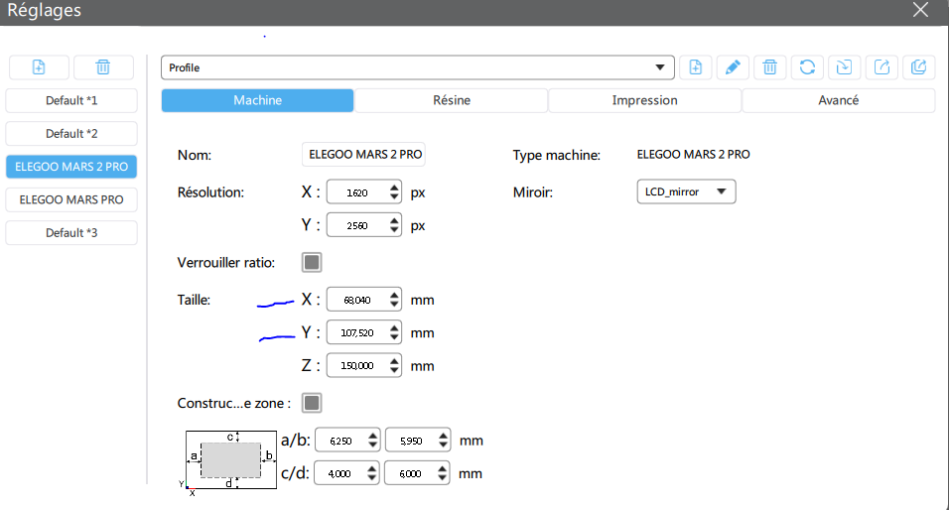The width and height of the screenshot is (949, 510).
Task: Increase Résolution X with the up arrow
Action: pos(395,188)
